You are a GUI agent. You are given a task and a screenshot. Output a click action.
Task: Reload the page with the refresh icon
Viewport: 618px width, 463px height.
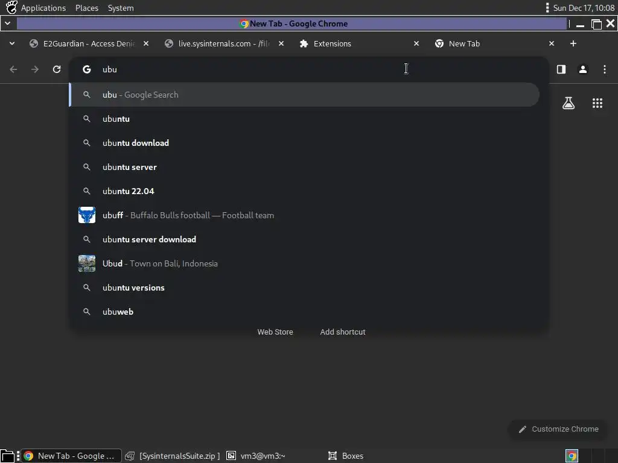57,69
